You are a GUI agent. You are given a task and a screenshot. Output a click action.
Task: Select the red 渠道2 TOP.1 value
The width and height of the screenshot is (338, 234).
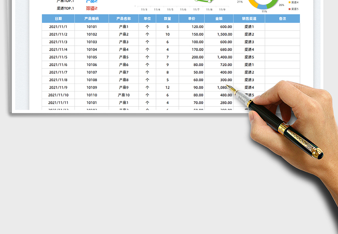click(x=92, y=8)
